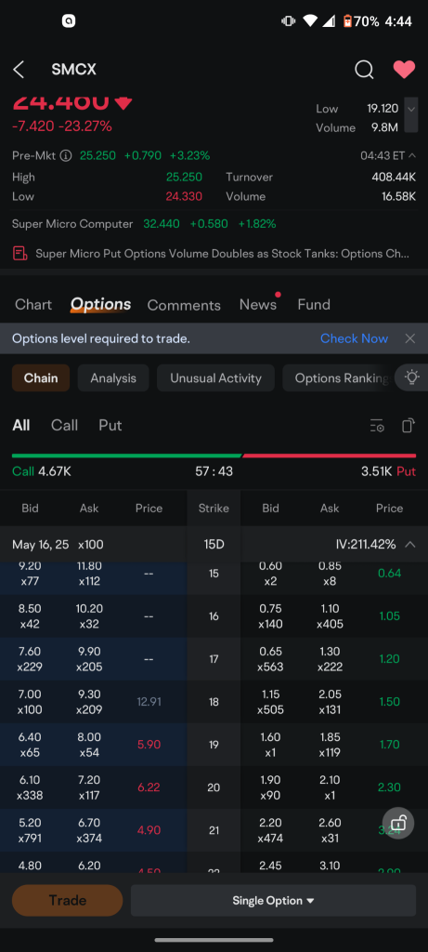Screen dimensions: 428x952
Task: Open the search magnifier icon
Action: (364, 70)
